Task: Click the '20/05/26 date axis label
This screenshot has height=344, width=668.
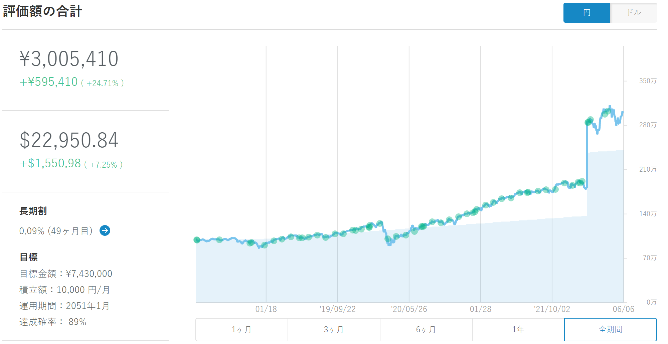Action: 409,309
